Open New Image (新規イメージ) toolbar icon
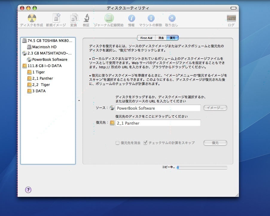The width and height of the screenshot is (270, 216). (56, 18)
